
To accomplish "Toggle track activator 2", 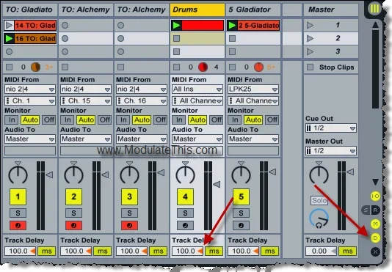I will point(73,196).
